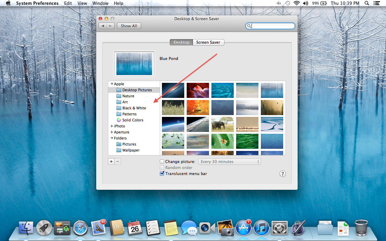Open Time Machine menu bar icon
The height and width of the screenshot is (241, 386).
[x=288, y=3]
